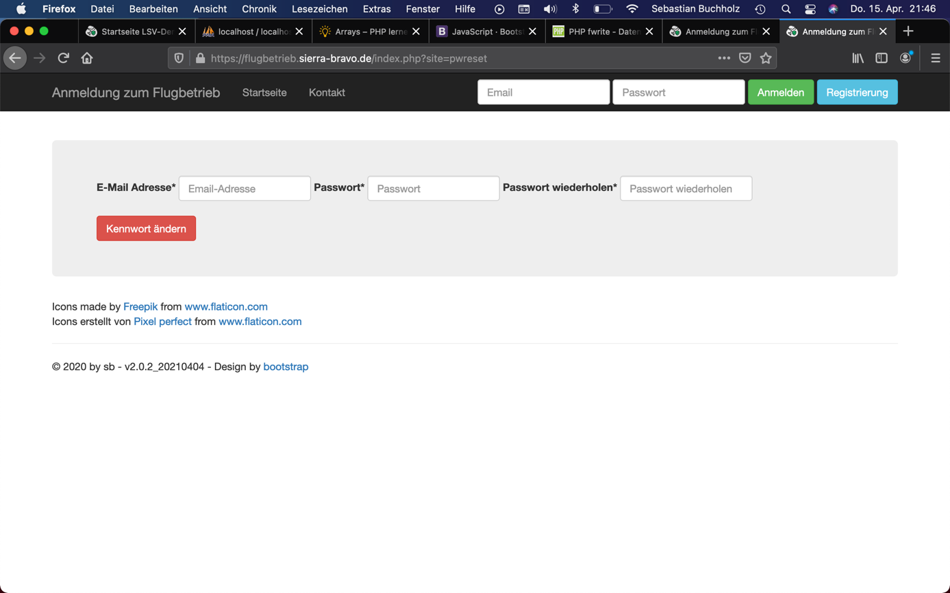Save page to Pocket icon
This screenshot has width=950, height=593.
click(745, 58)
